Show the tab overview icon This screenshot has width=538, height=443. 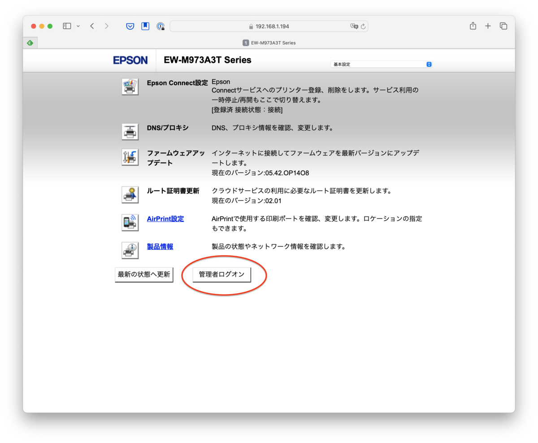(503, 26)
